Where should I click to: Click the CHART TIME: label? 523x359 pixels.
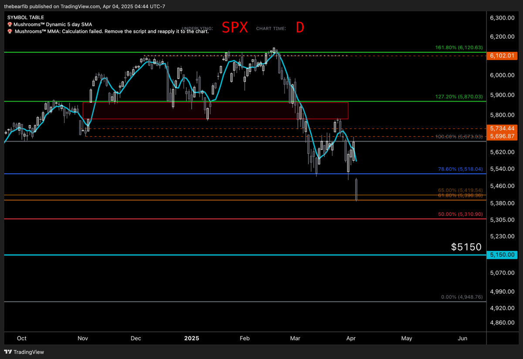[271, 29]
